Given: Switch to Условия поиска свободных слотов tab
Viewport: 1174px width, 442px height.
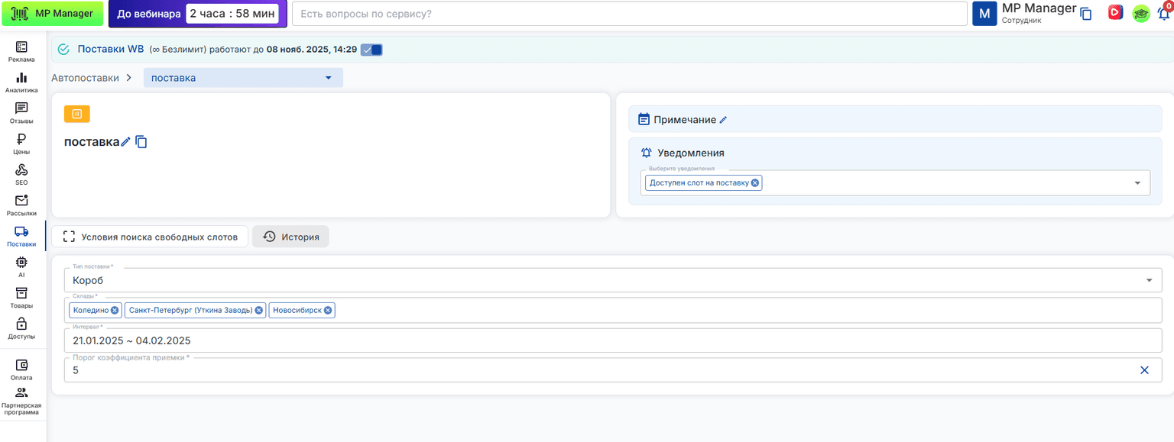Looking at the screenshot, I should (150, 237).
